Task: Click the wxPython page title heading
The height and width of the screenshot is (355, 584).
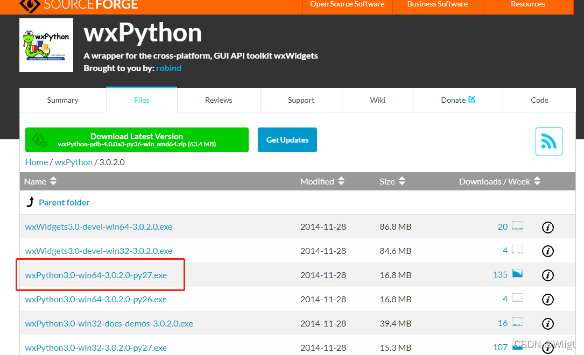Action: (143, 33)
